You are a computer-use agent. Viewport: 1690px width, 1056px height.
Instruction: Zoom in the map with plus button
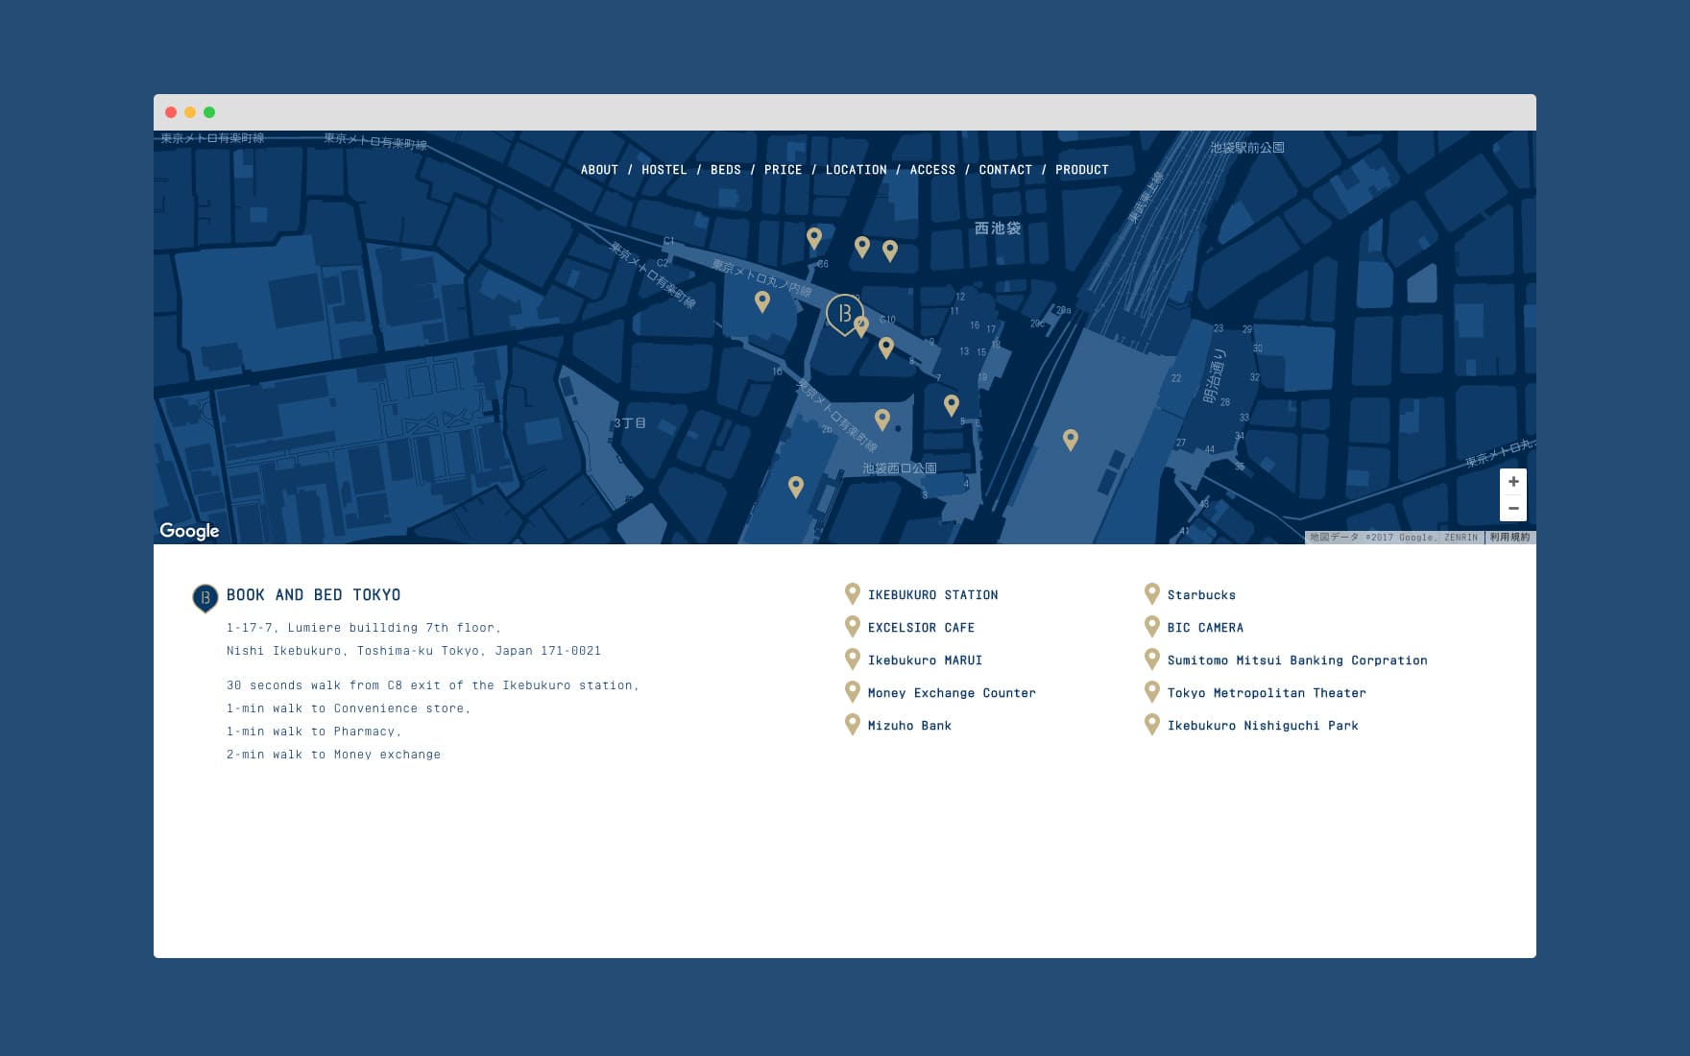[x=1513, y=482]
